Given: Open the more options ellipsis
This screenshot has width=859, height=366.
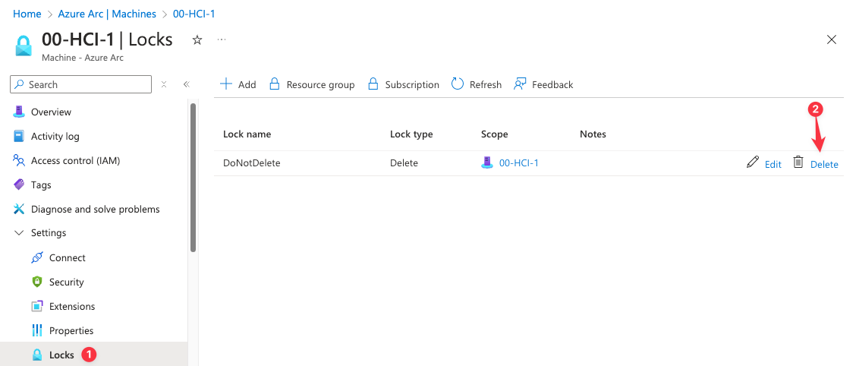Looking at the screenshot, I should point(222,39).
